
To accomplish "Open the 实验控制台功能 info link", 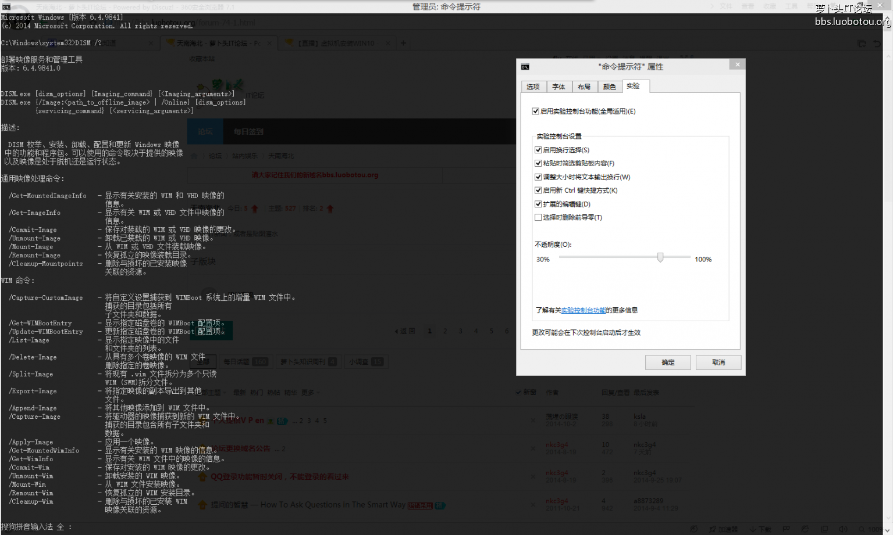I will click(x=584, y=310).
